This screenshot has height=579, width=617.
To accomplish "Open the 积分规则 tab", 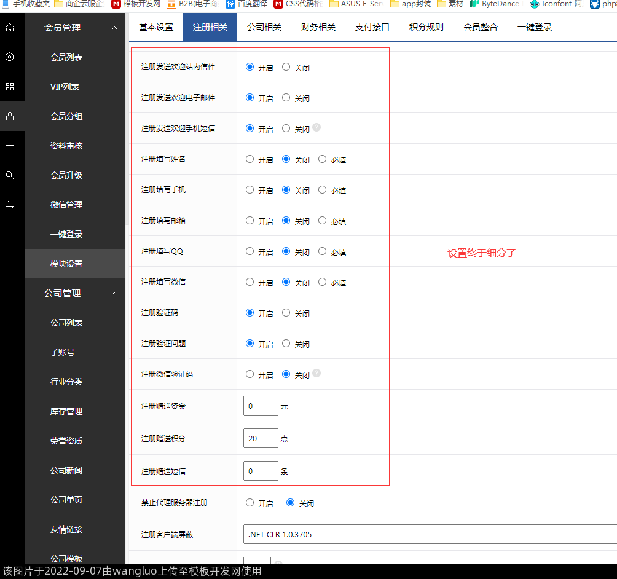I will tap(426, 28).
